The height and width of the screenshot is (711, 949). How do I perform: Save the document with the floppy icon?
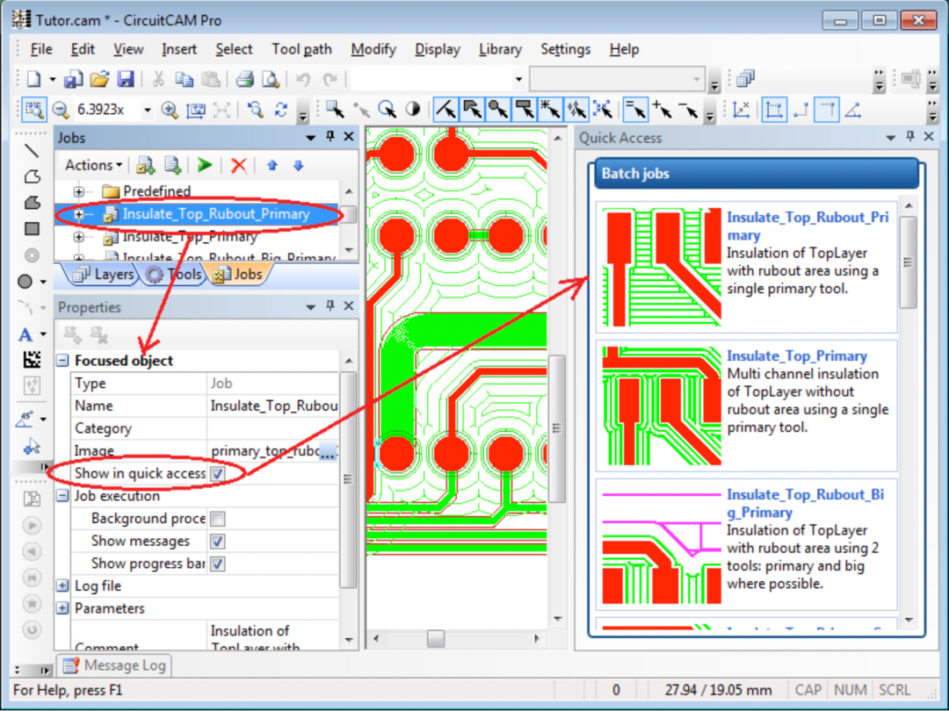coord(126,79)
